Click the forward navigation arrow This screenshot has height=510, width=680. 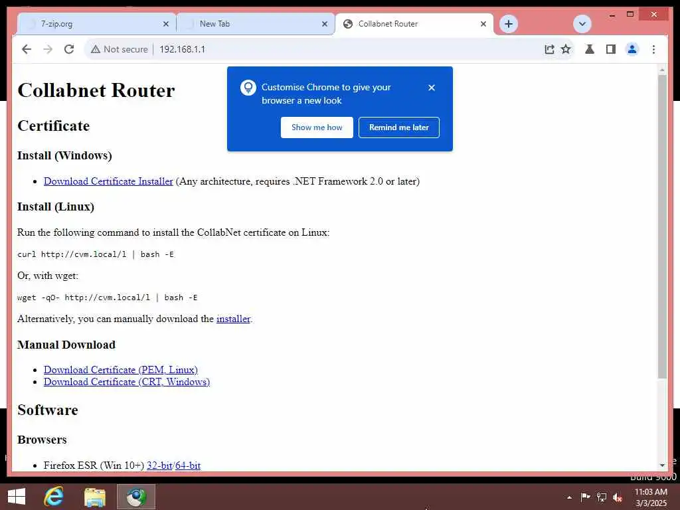point(48,49)
